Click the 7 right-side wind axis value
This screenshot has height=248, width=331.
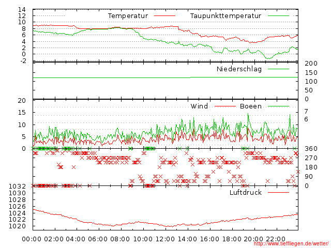click(x=306, y=111)
